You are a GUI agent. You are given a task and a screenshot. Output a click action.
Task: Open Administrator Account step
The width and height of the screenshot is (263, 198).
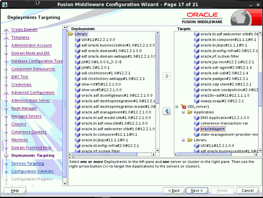tap(32, 45)
